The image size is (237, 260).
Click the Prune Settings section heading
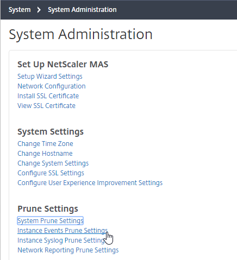click(48, 208)
